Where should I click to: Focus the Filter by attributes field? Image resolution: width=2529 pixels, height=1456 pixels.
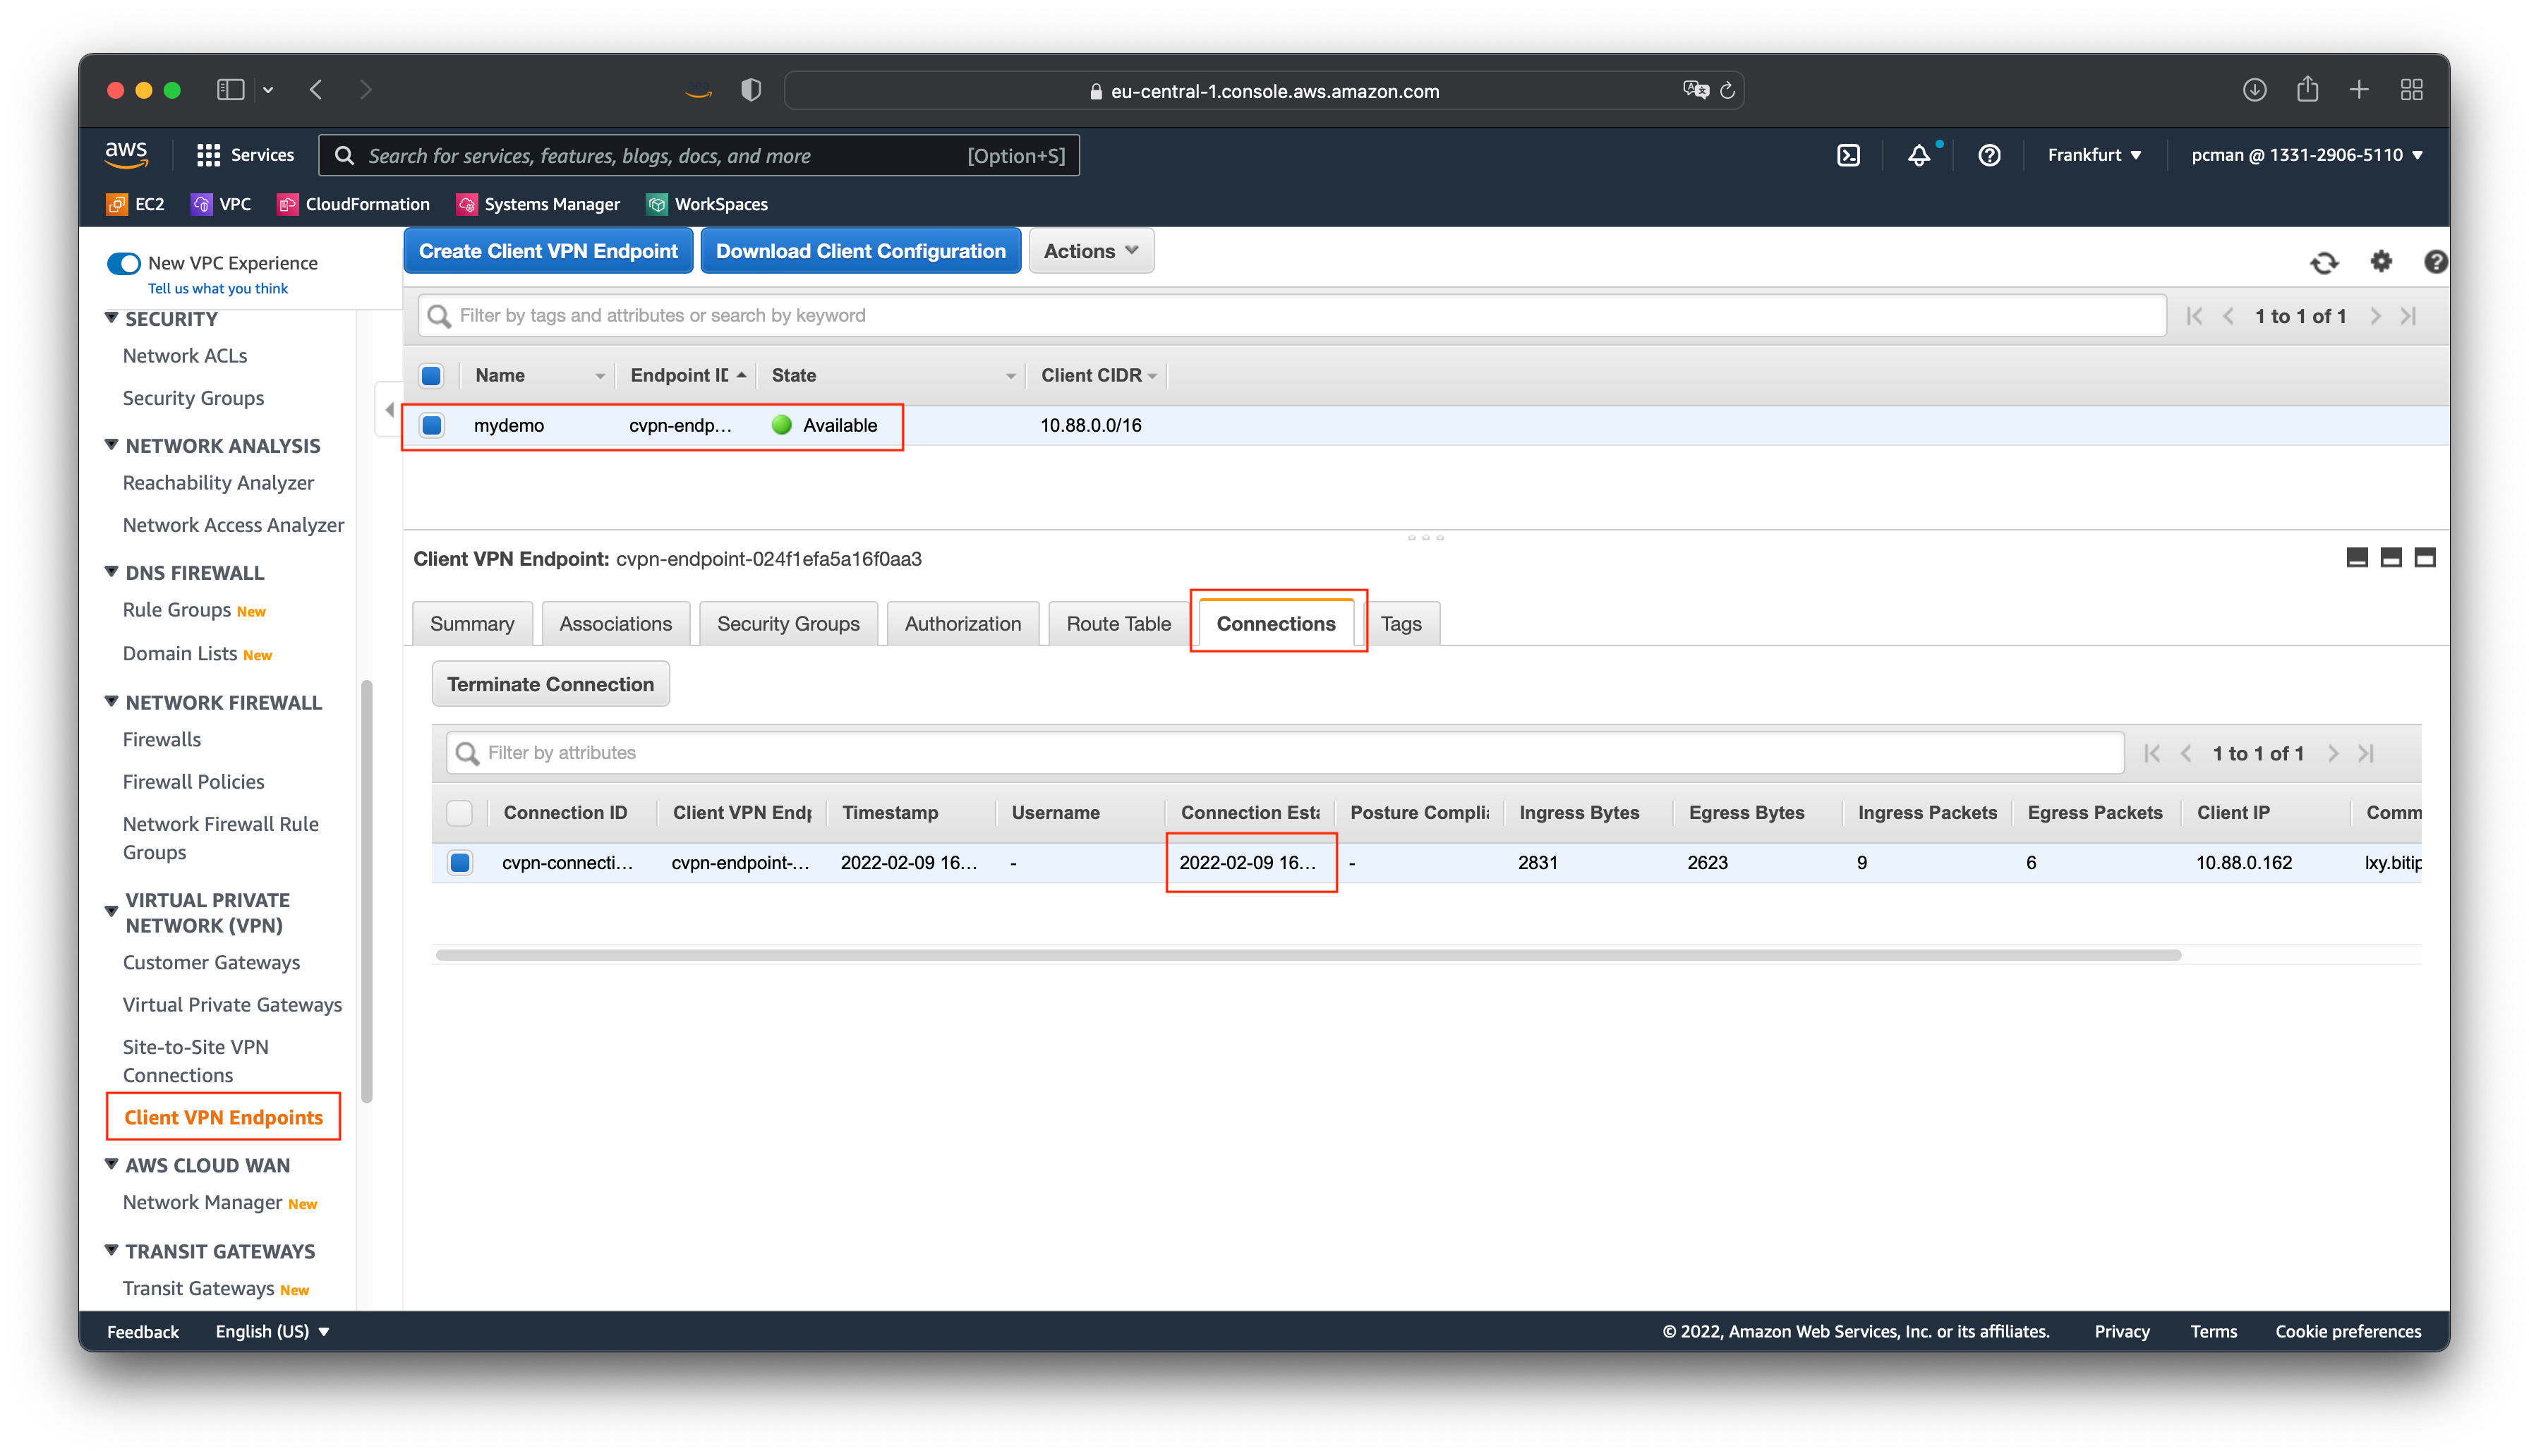pos(1284,753)
